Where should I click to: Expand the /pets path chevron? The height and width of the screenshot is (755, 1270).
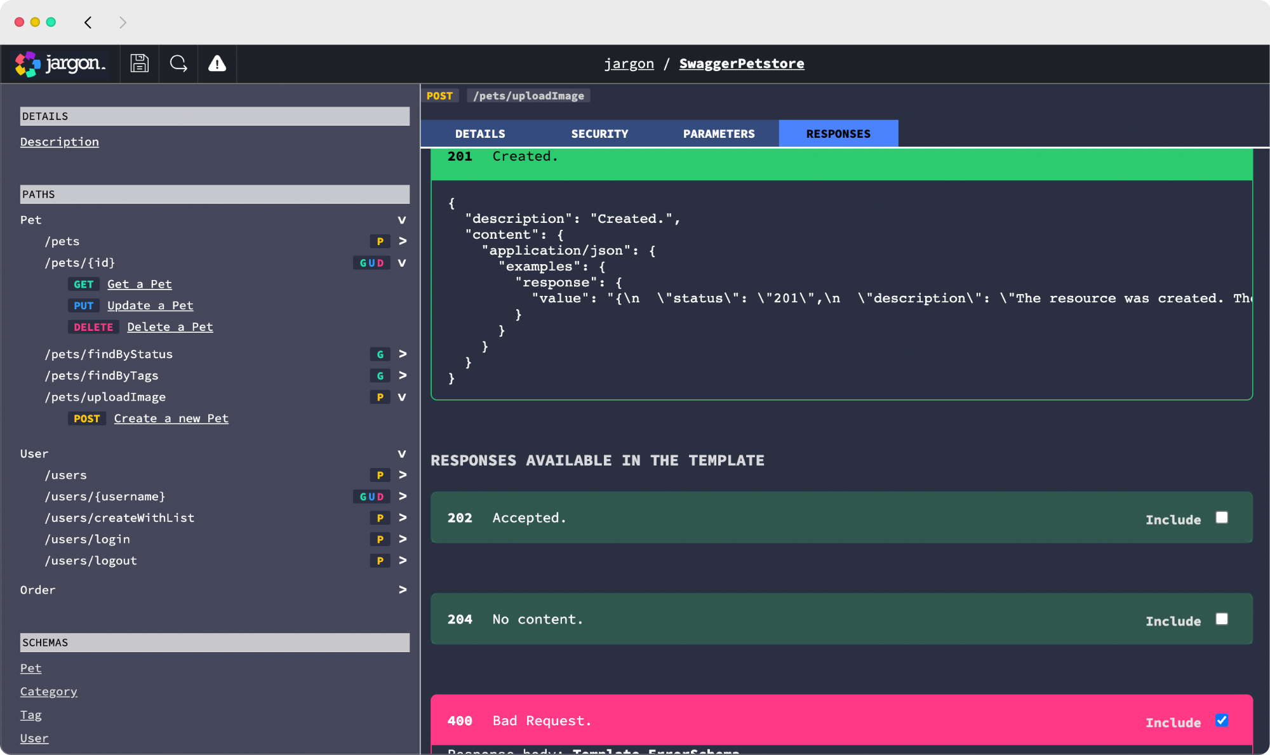403,241
